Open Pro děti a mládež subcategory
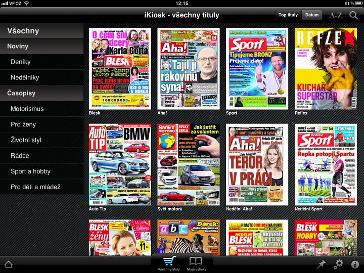This screenshot has height=273, width=364. [42, 187]
